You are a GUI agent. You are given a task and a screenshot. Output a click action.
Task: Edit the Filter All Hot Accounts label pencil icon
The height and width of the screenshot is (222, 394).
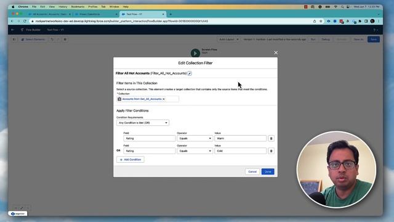point(190,73)
